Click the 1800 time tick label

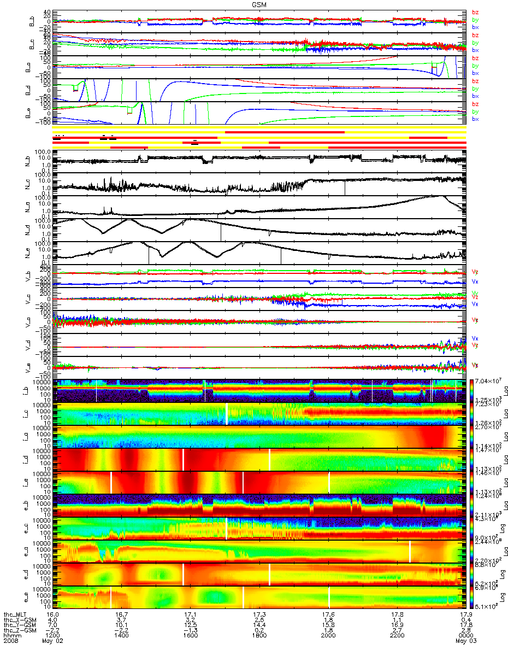[259, 636]
